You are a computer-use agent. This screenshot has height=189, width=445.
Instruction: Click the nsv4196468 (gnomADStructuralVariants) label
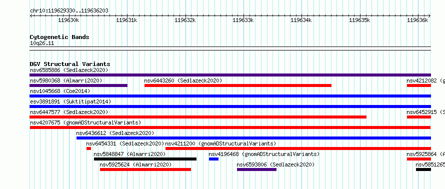point(264,154)
